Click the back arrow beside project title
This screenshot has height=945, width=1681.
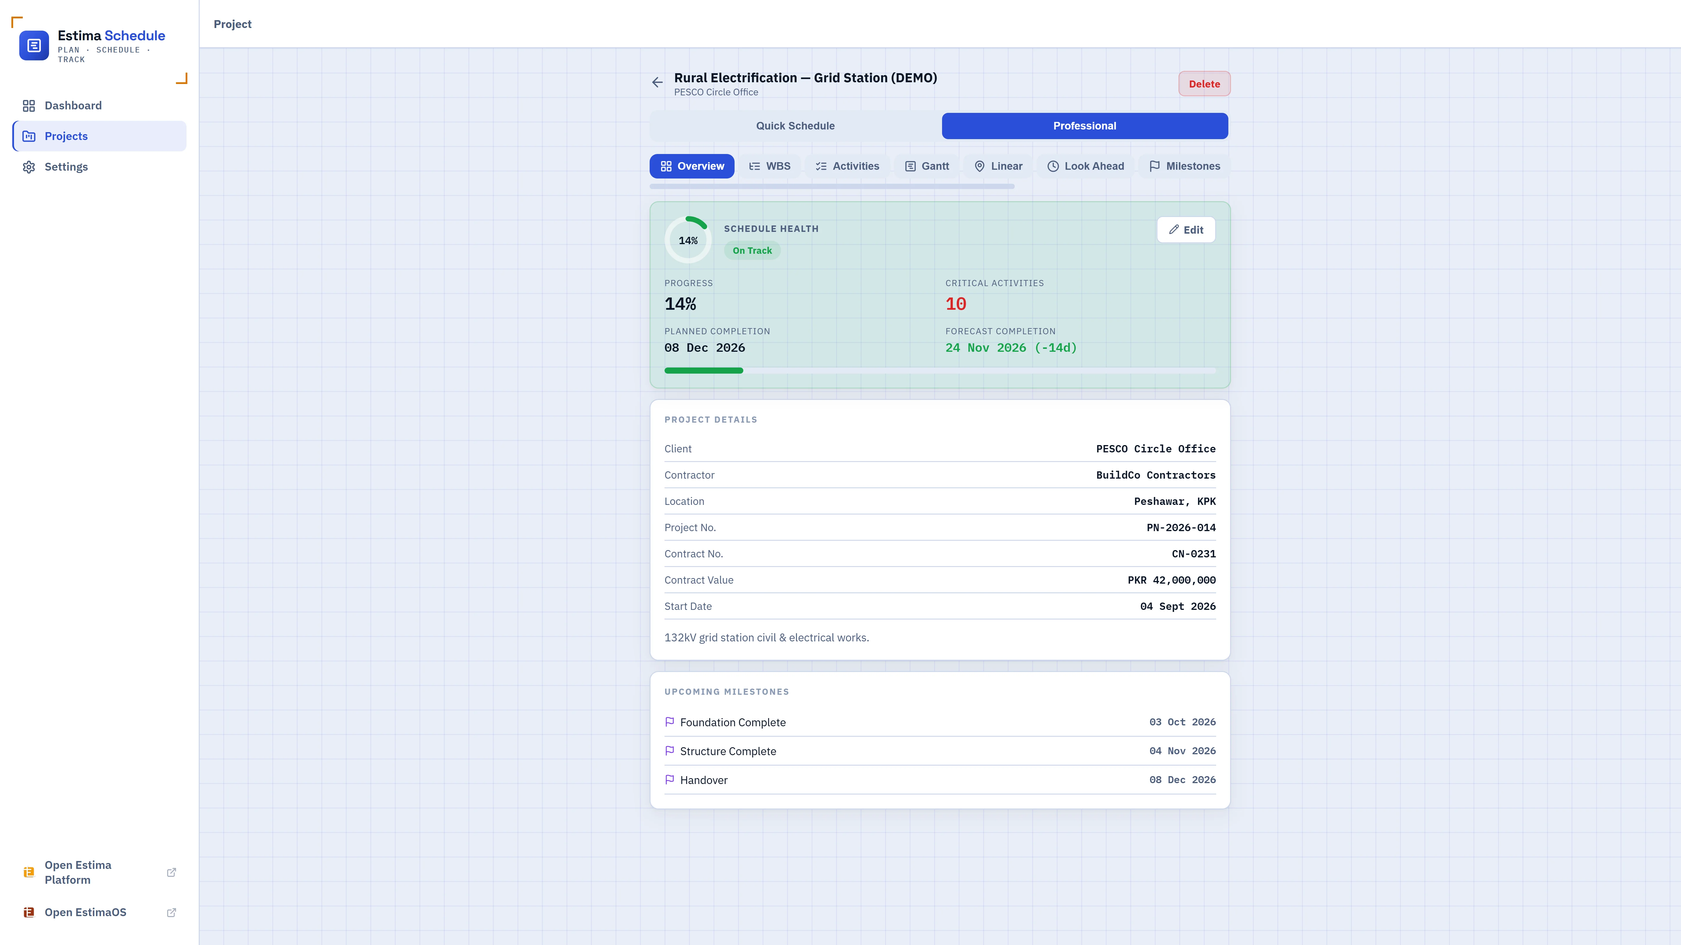[x=657, y=82]
